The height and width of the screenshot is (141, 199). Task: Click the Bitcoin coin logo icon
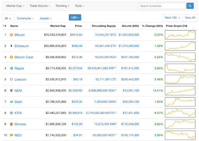11,35
